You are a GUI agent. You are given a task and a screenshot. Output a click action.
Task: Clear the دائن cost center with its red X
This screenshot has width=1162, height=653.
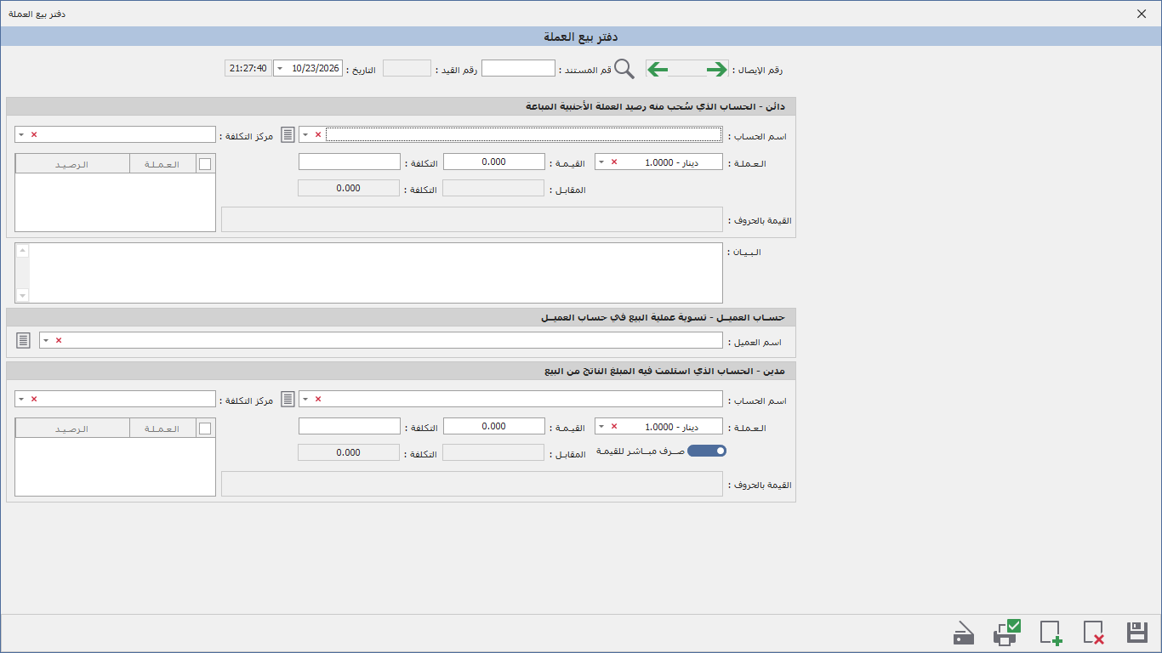point(34,134)
